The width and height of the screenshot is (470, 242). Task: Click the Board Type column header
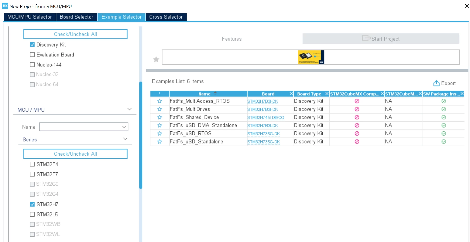[x=309, y=94]
